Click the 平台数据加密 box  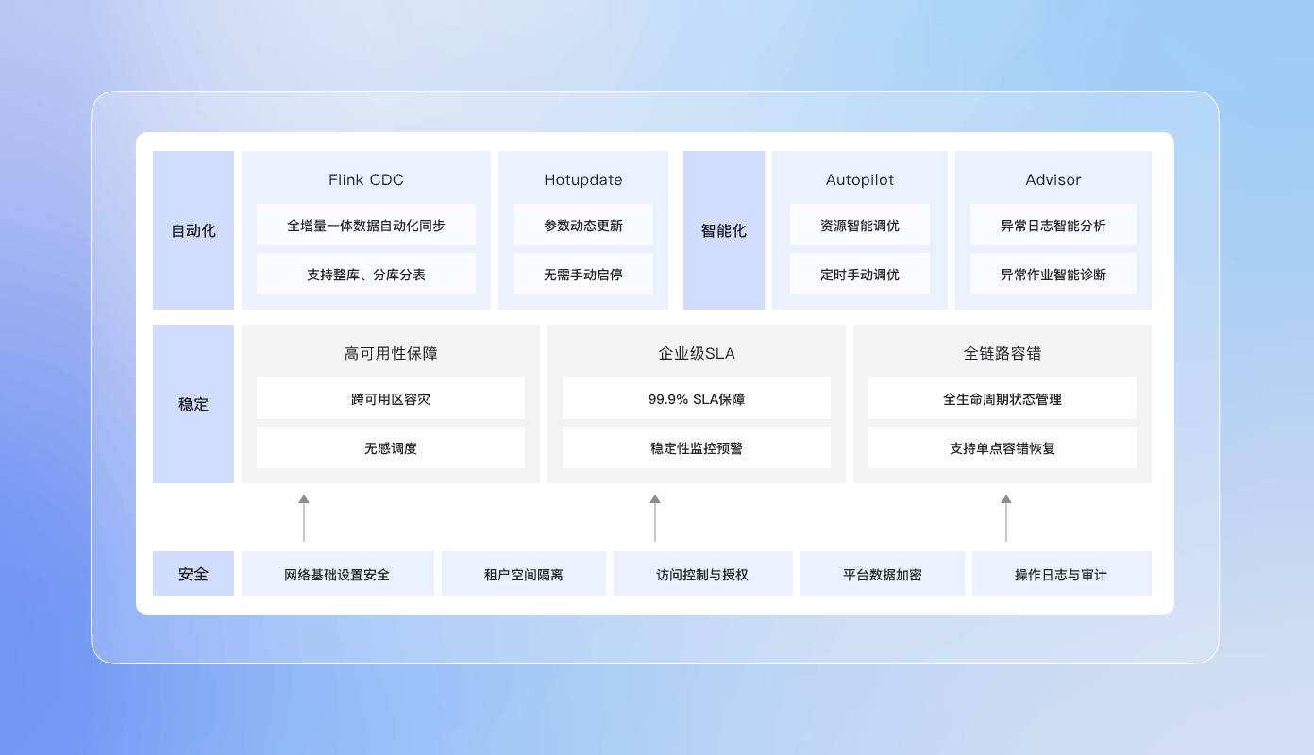point(883,574)
